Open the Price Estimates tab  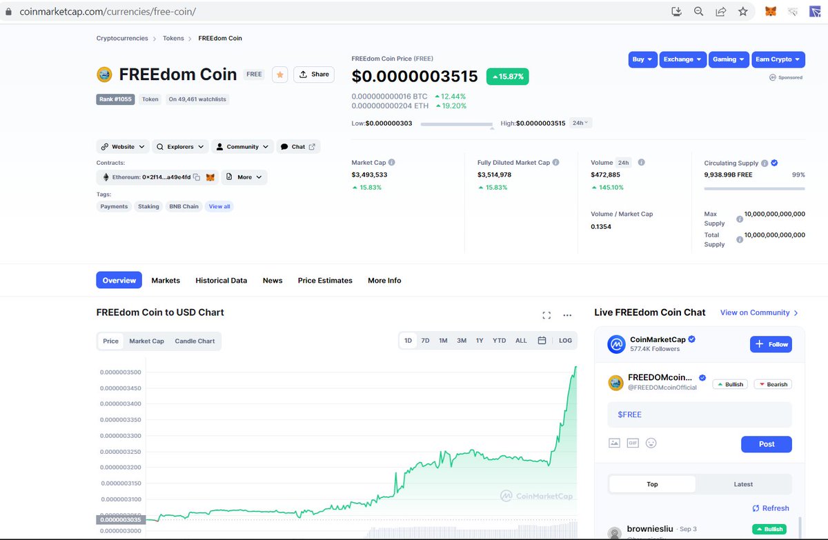coord(325,281)
